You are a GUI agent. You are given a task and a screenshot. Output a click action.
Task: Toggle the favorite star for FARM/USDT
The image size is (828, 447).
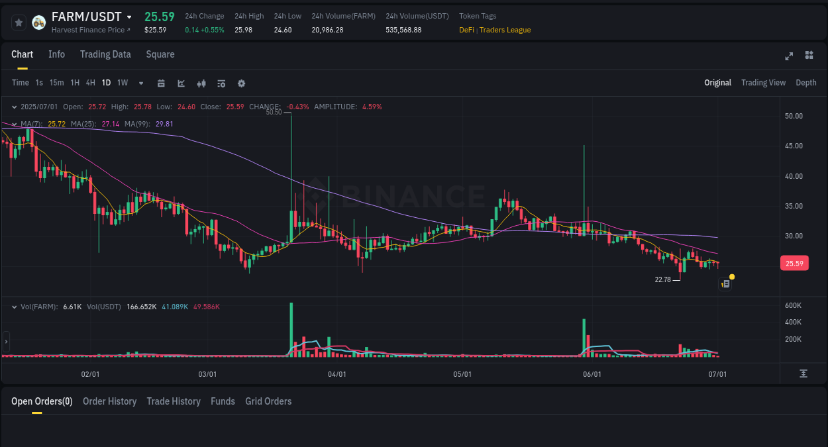click(19, 22)
